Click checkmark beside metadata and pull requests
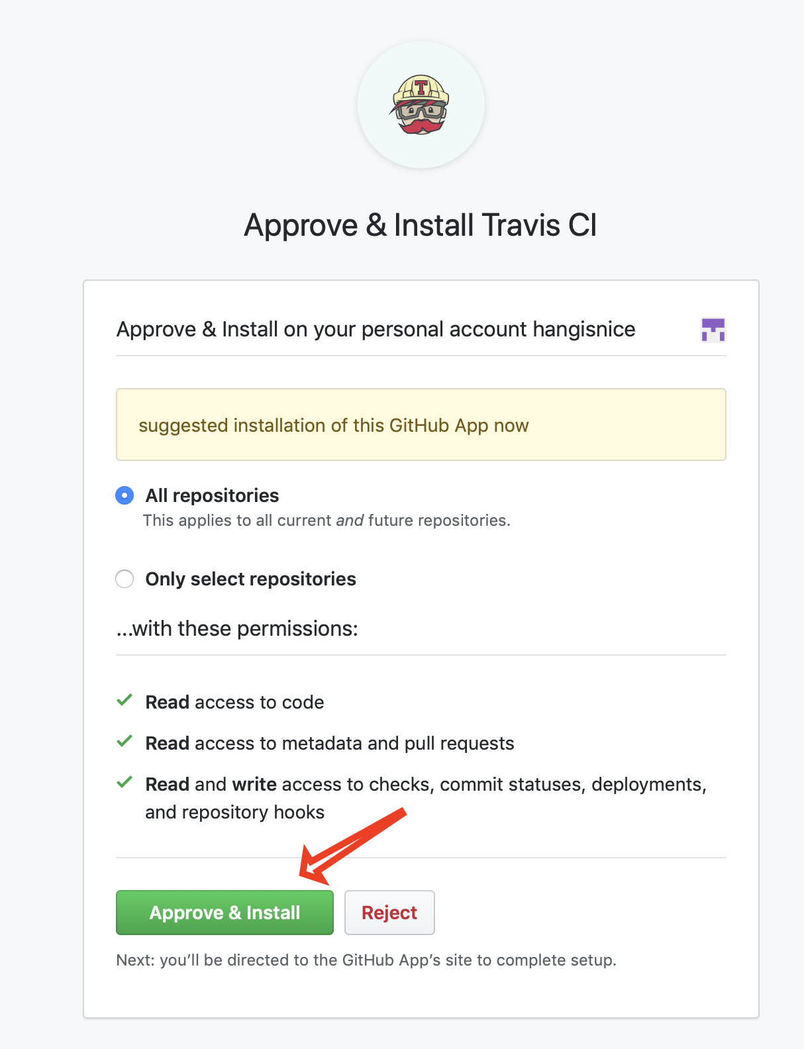 (x=125, y=742)
